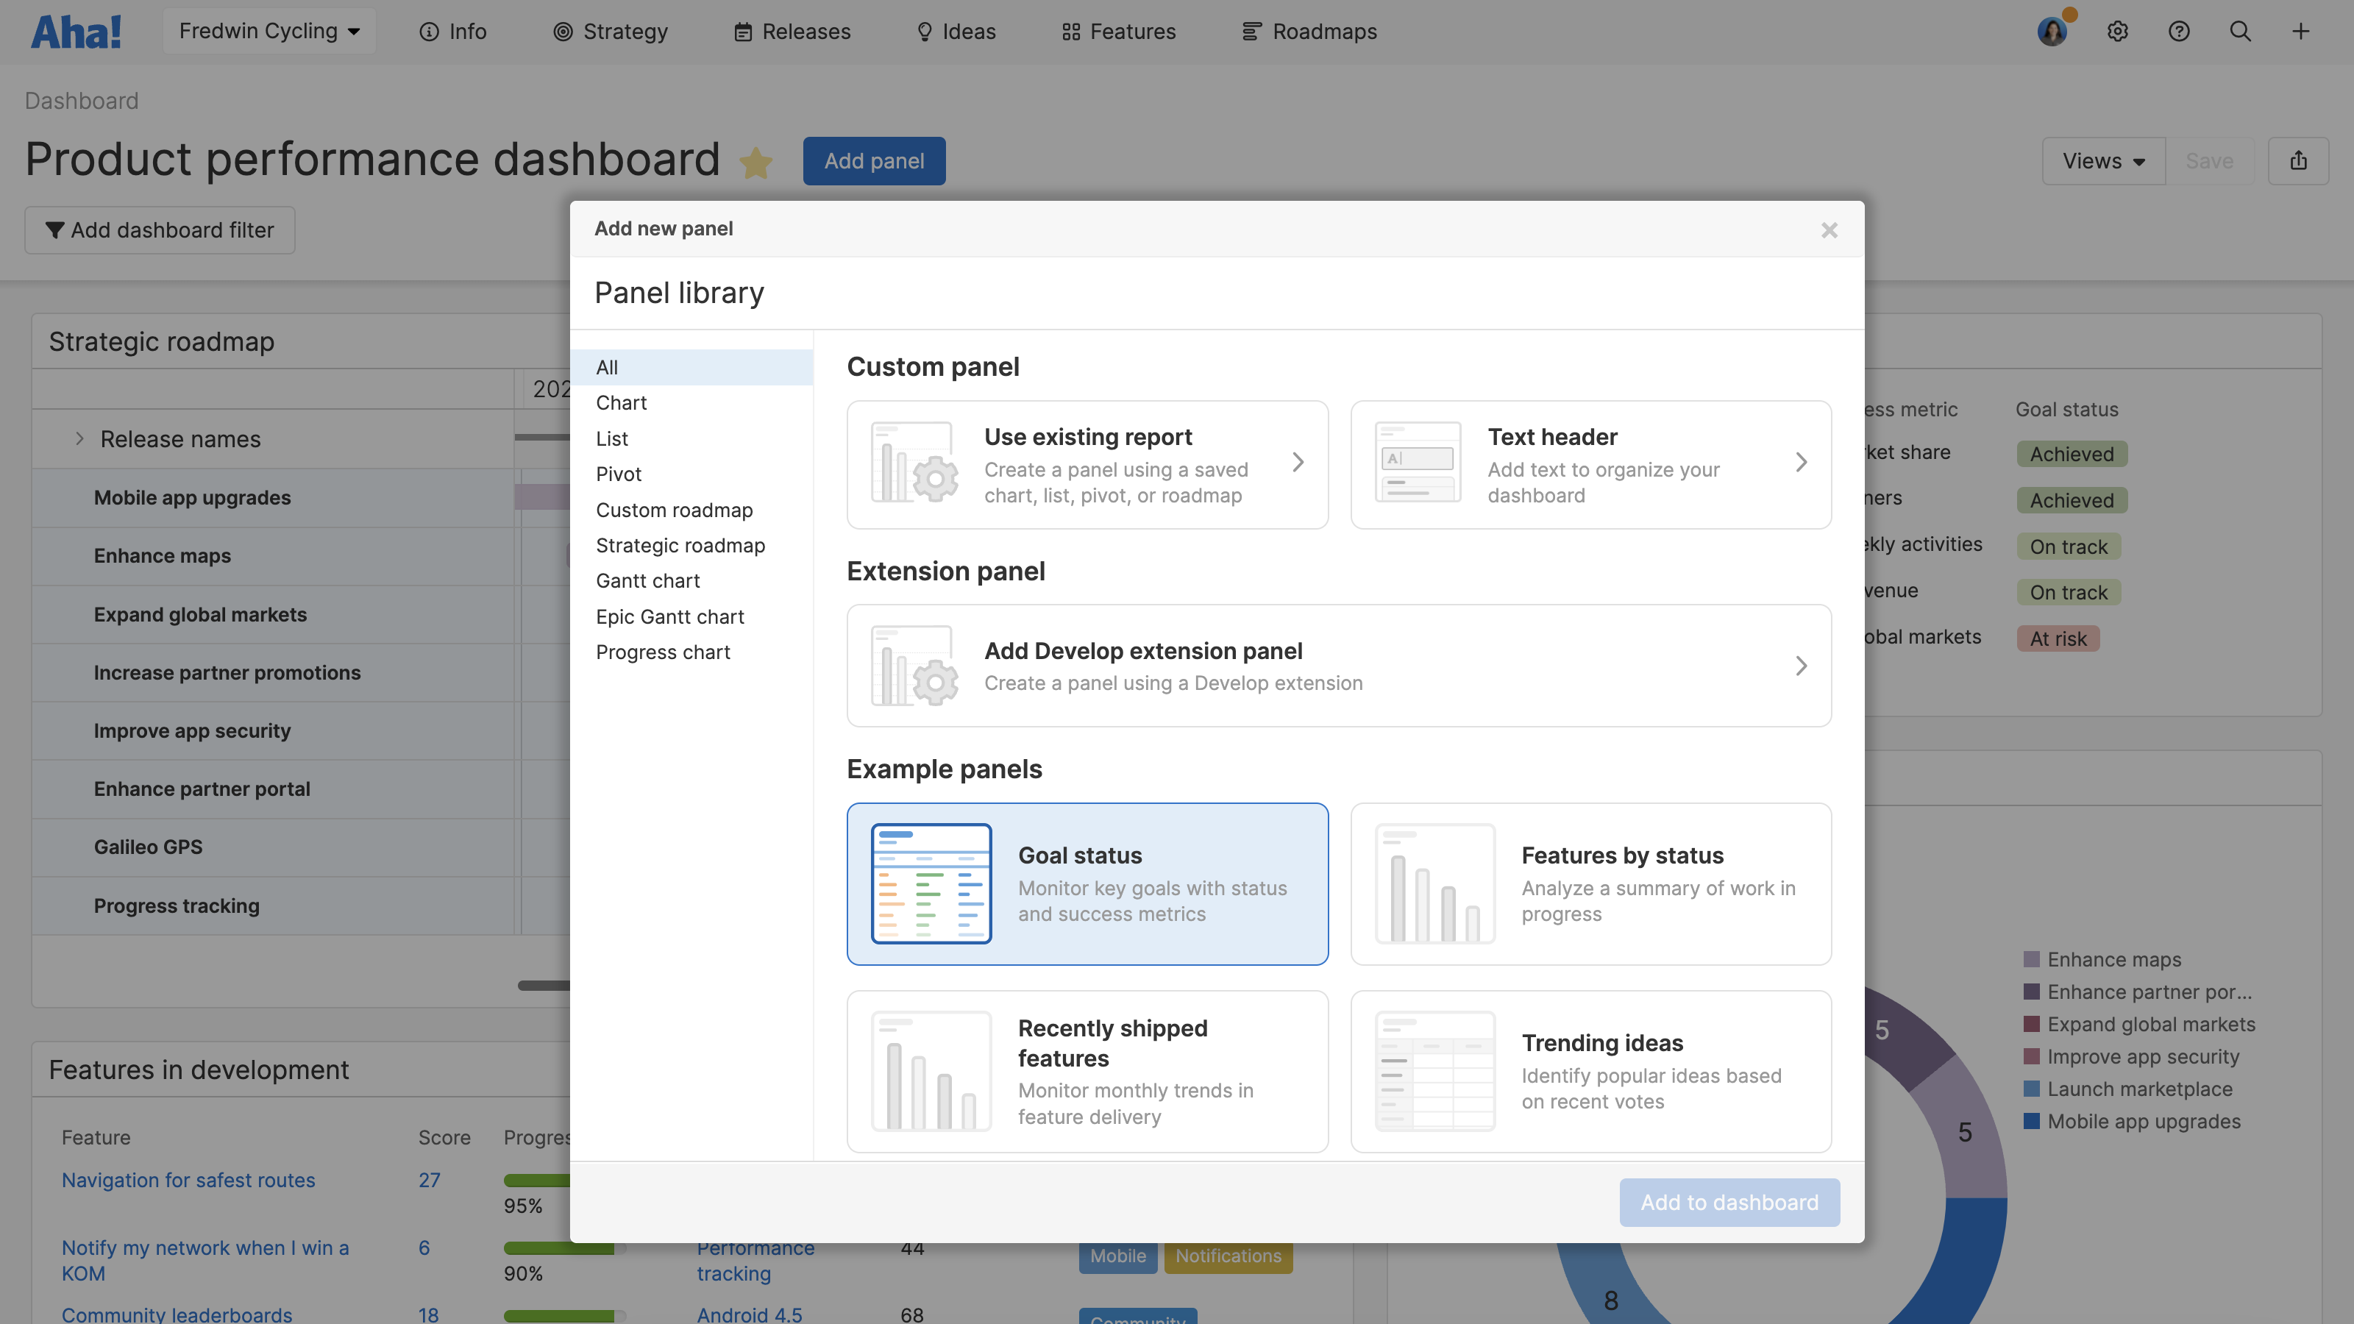Select the Goal status example panel
The height and width of the screenshot is (1324, 2354).
pyautogui.click(x=1087, y=883)
